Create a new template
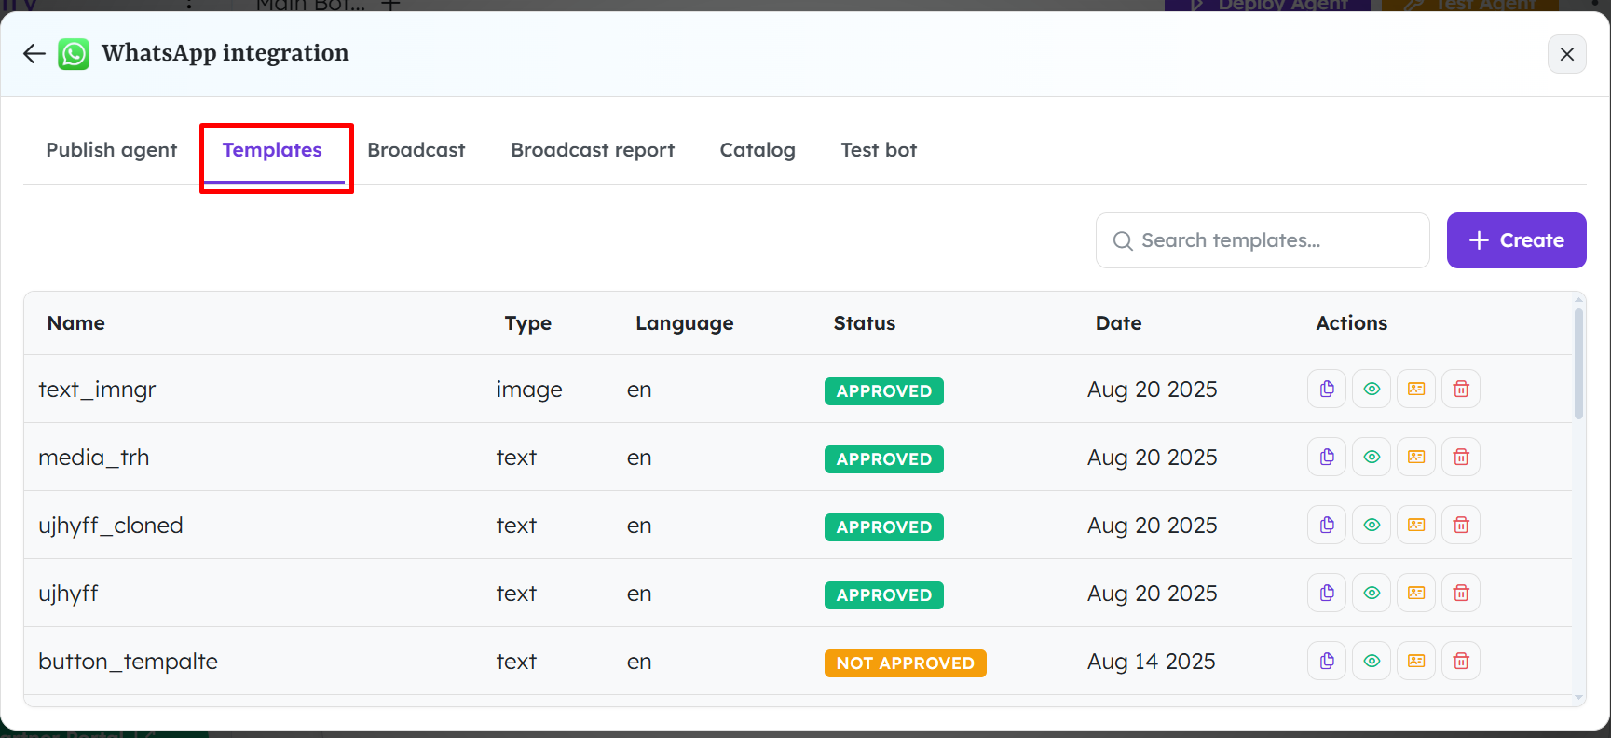 click(1516, 240)
